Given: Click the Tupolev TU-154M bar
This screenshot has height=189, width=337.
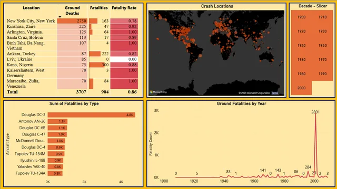Looking at the screenshot, I should pos(56,154).
